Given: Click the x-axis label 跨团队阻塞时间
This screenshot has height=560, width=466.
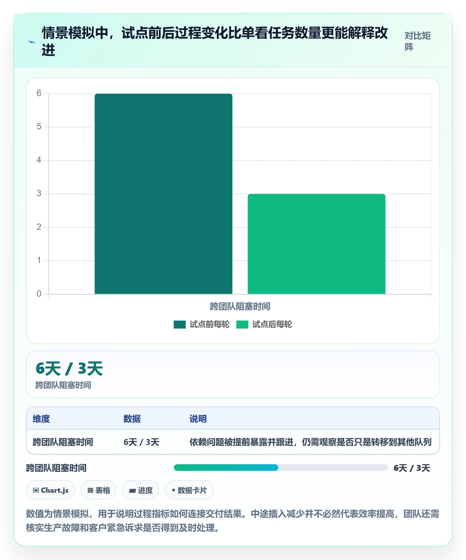Looking at the screenshot, I should (240, 306).
